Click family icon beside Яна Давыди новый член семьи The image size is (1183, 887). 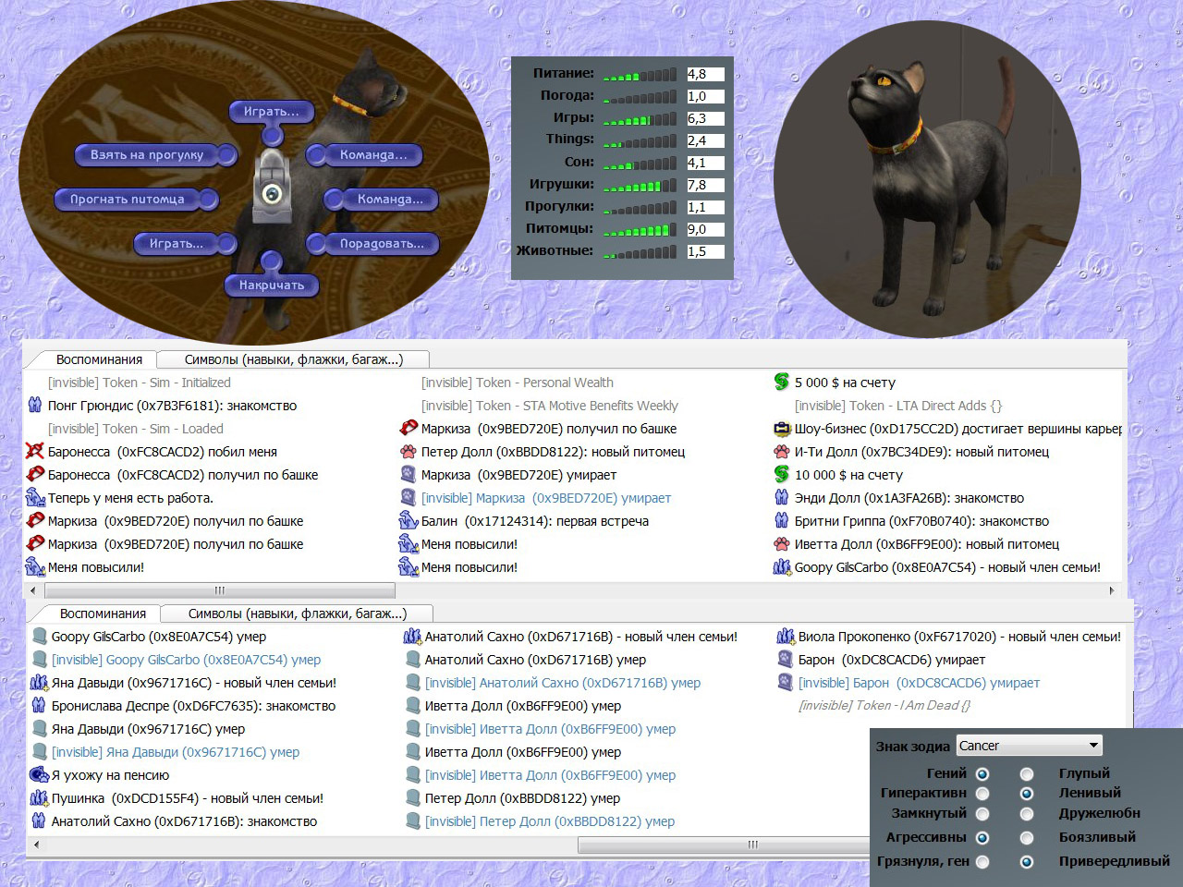(39, 683)
